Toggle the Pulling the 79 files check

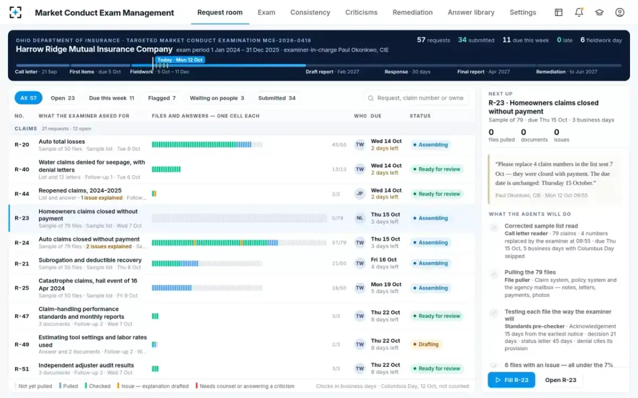click(x=494, y=273)
